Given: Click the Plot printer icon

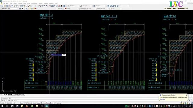Looking at the screenshot, I should click(x=10, y=6).
